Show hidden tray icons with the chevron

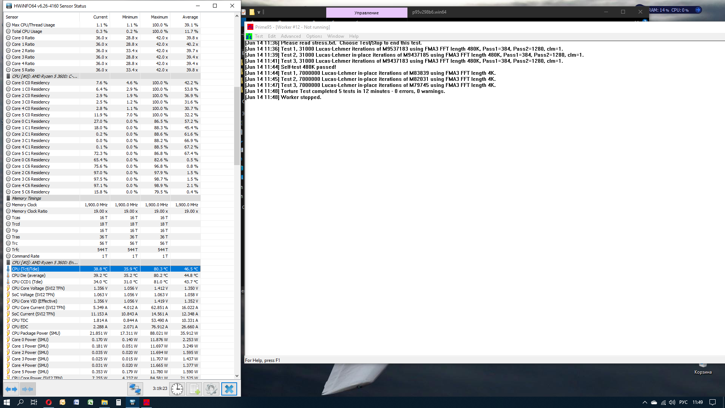click(645, 402)
